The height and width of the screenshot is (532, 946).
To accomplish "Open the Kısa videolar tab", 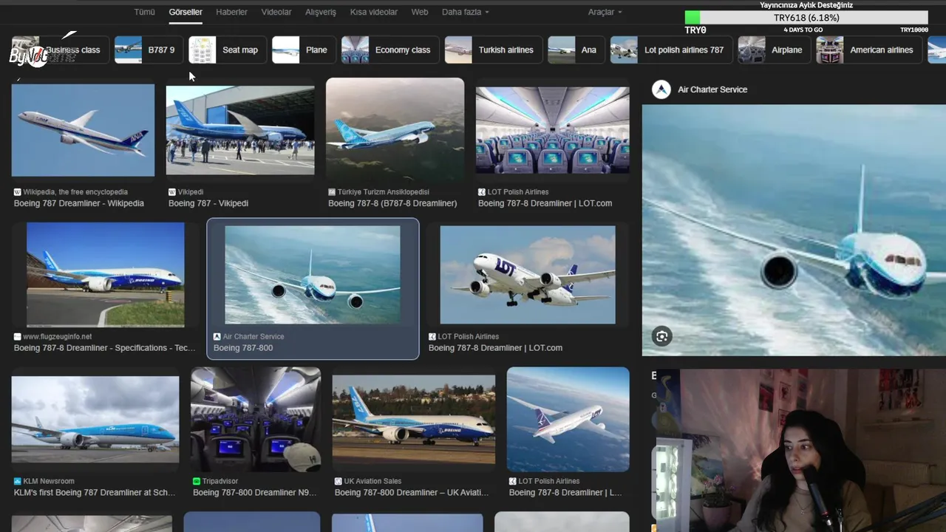I will click(374, 12).
